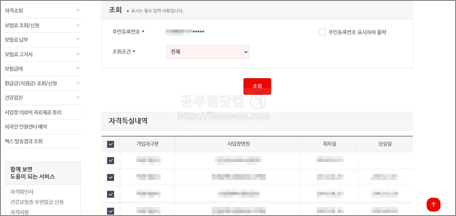Expand the 보험료 고지서 menu arrow

click(x=78, y=54)
